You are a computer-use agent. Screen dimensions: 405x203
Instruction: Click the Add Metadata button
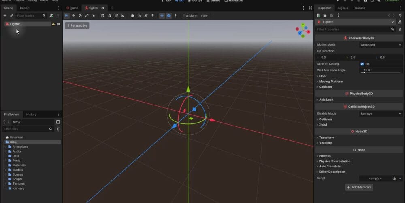point(359,187)
